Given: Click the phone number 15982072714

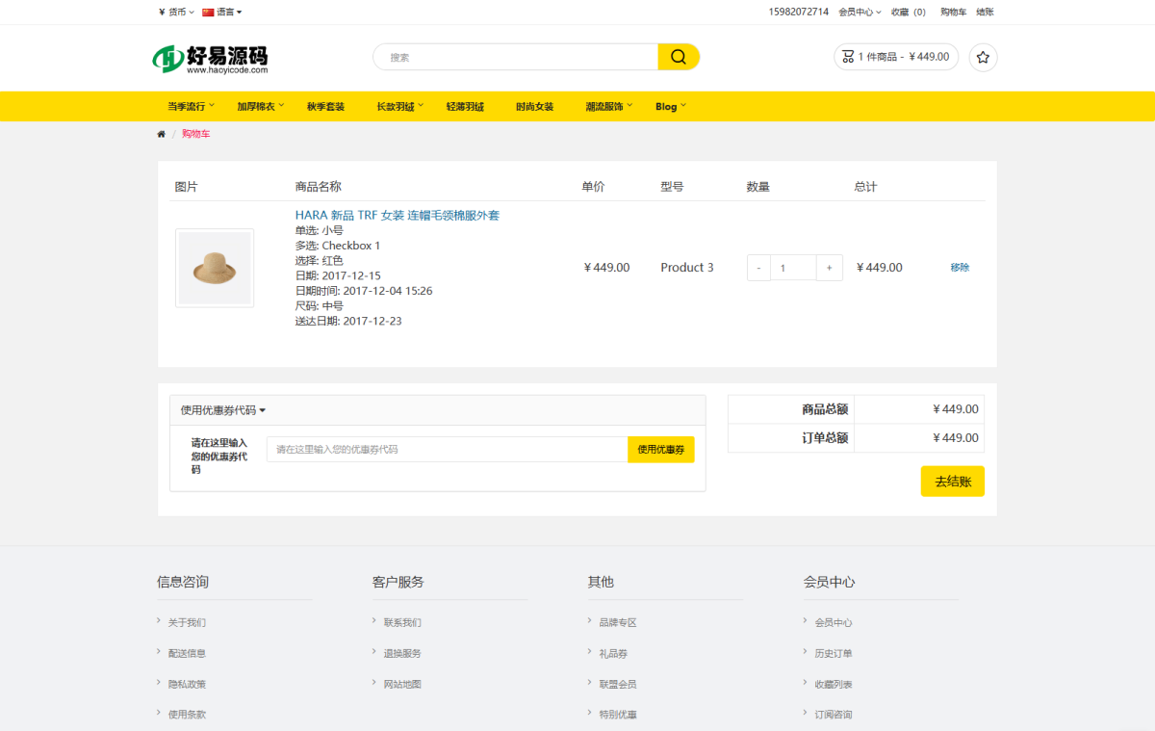Looking at the screenshot, I should click(x=799, y=12).
